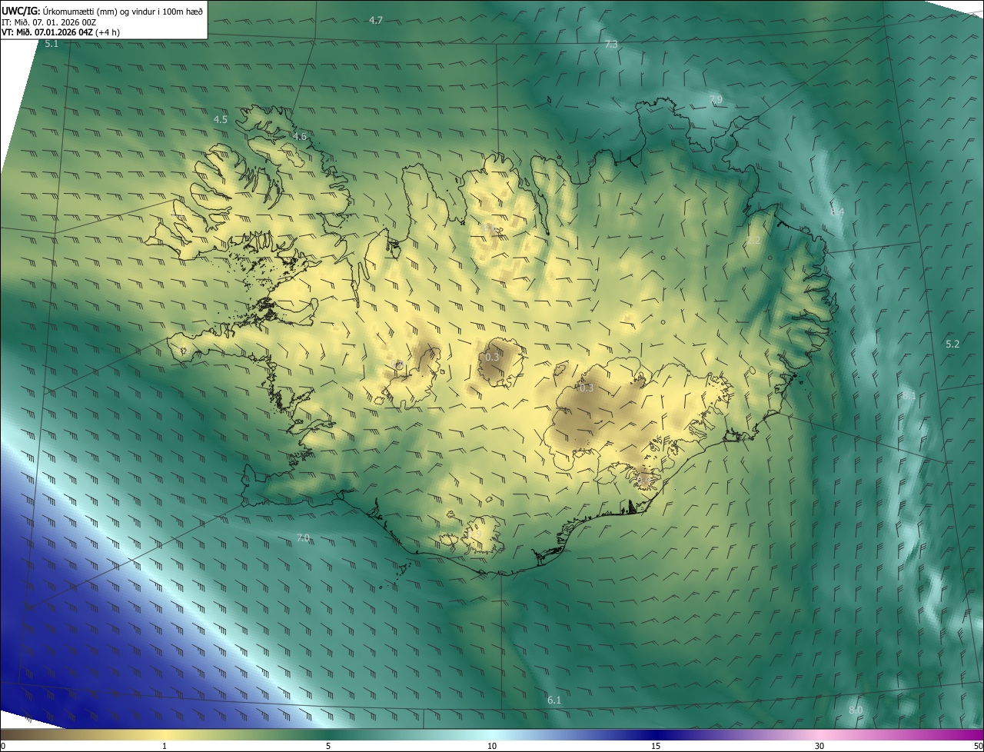
Task: Click the 7.0 value label on the map
Action: point(303,537)
